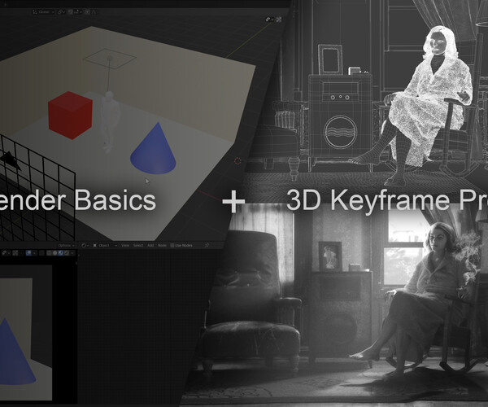
Task: Open the Options dropdown
Action: (67, 245)
